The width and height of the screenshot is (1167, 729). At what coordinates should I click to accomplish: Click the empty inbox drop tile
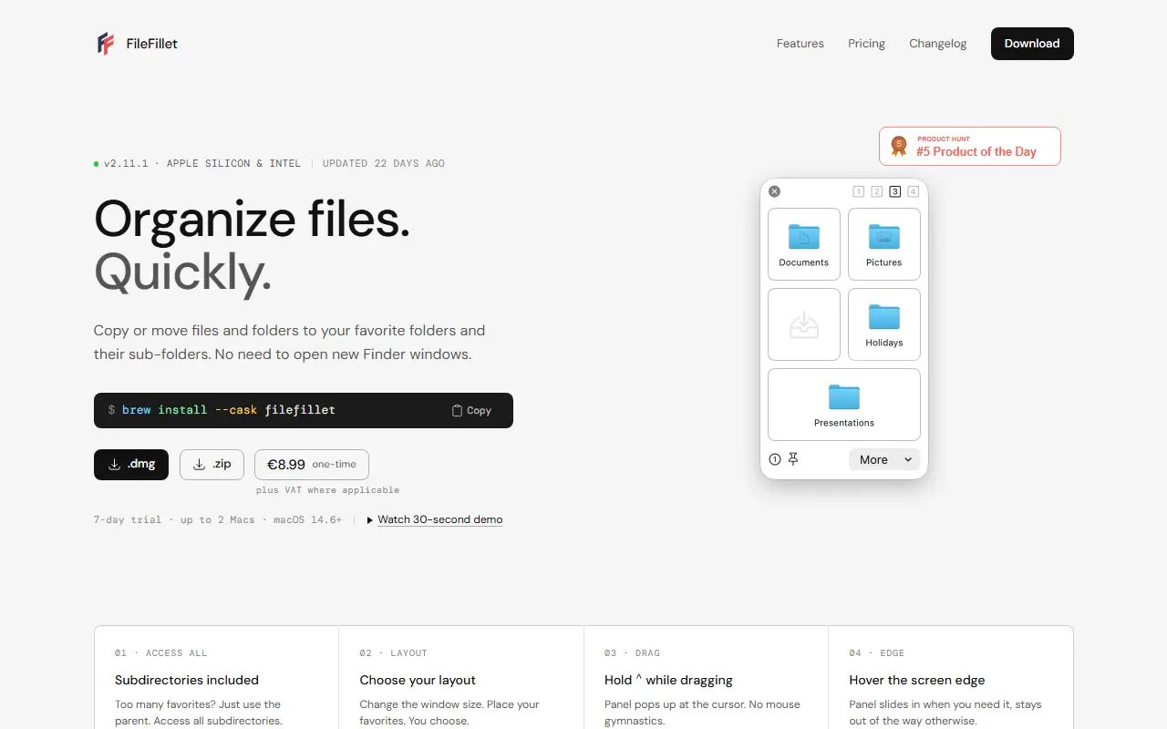point(804,324)
